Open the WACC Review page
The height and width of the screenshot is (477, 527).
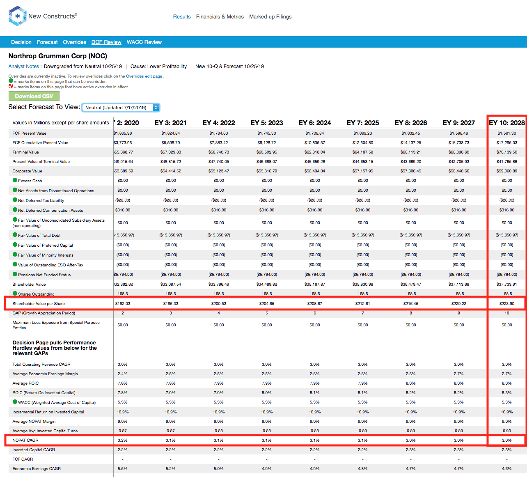pos(144,42)
